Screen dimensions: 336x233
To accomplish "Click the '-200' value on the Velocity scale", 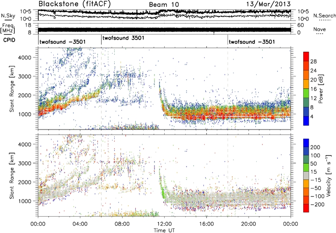I will point(317,204).
